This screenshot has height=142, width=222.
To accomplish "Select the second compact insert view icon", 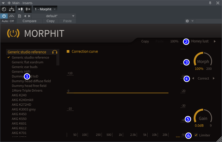I will (28, 9).
